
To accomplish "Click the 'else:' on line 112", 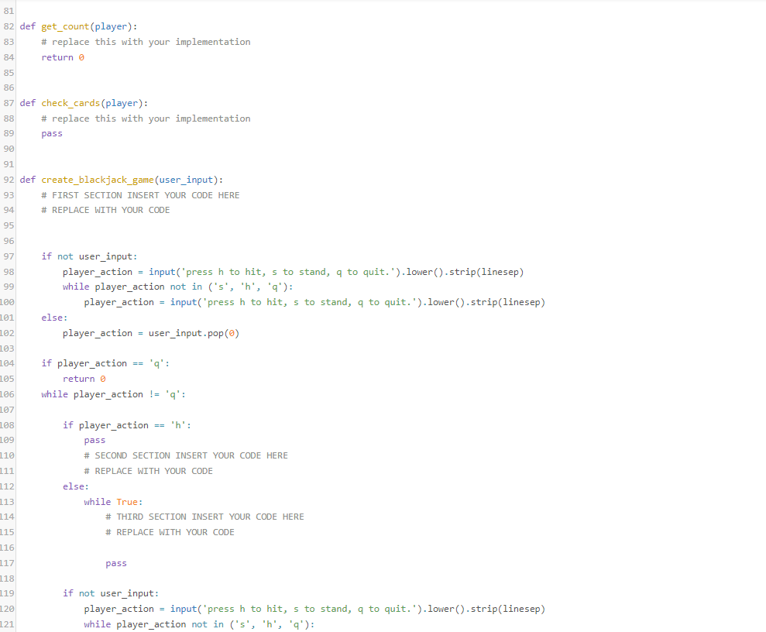I will click(x=76, y=486).
